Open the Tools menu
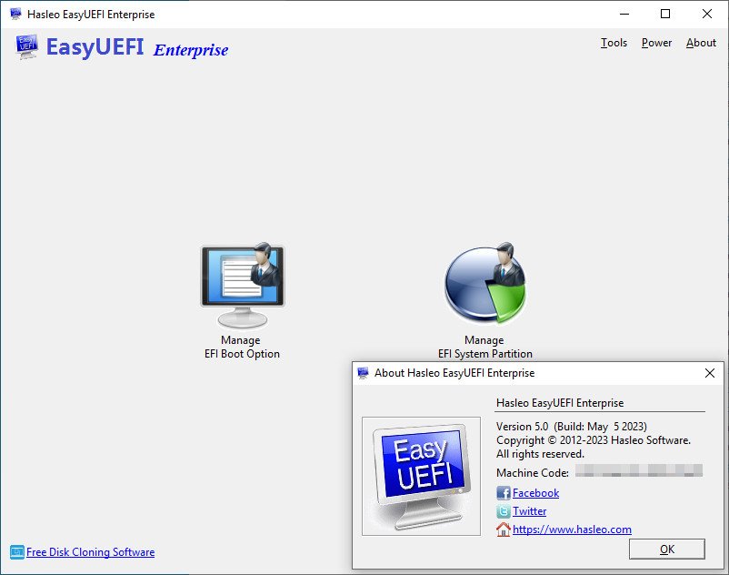The width and height of the screenshot is (729, 575). pyautogui.click(x=614, y=43)
